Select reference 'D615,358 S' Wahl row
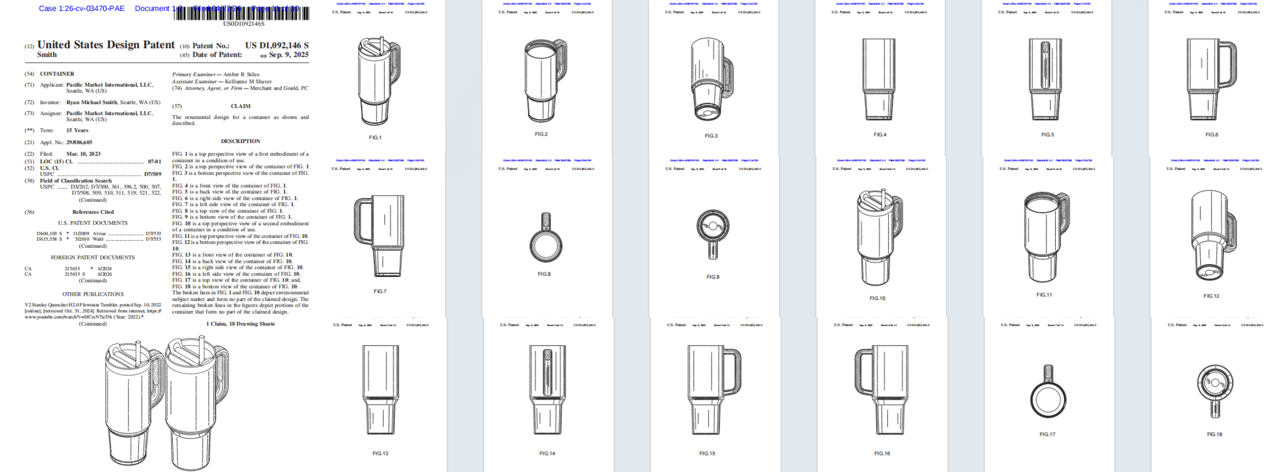 (x=99, y=239)
